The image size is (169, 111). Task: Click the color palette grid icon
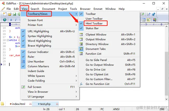click(x=155, y=20)
